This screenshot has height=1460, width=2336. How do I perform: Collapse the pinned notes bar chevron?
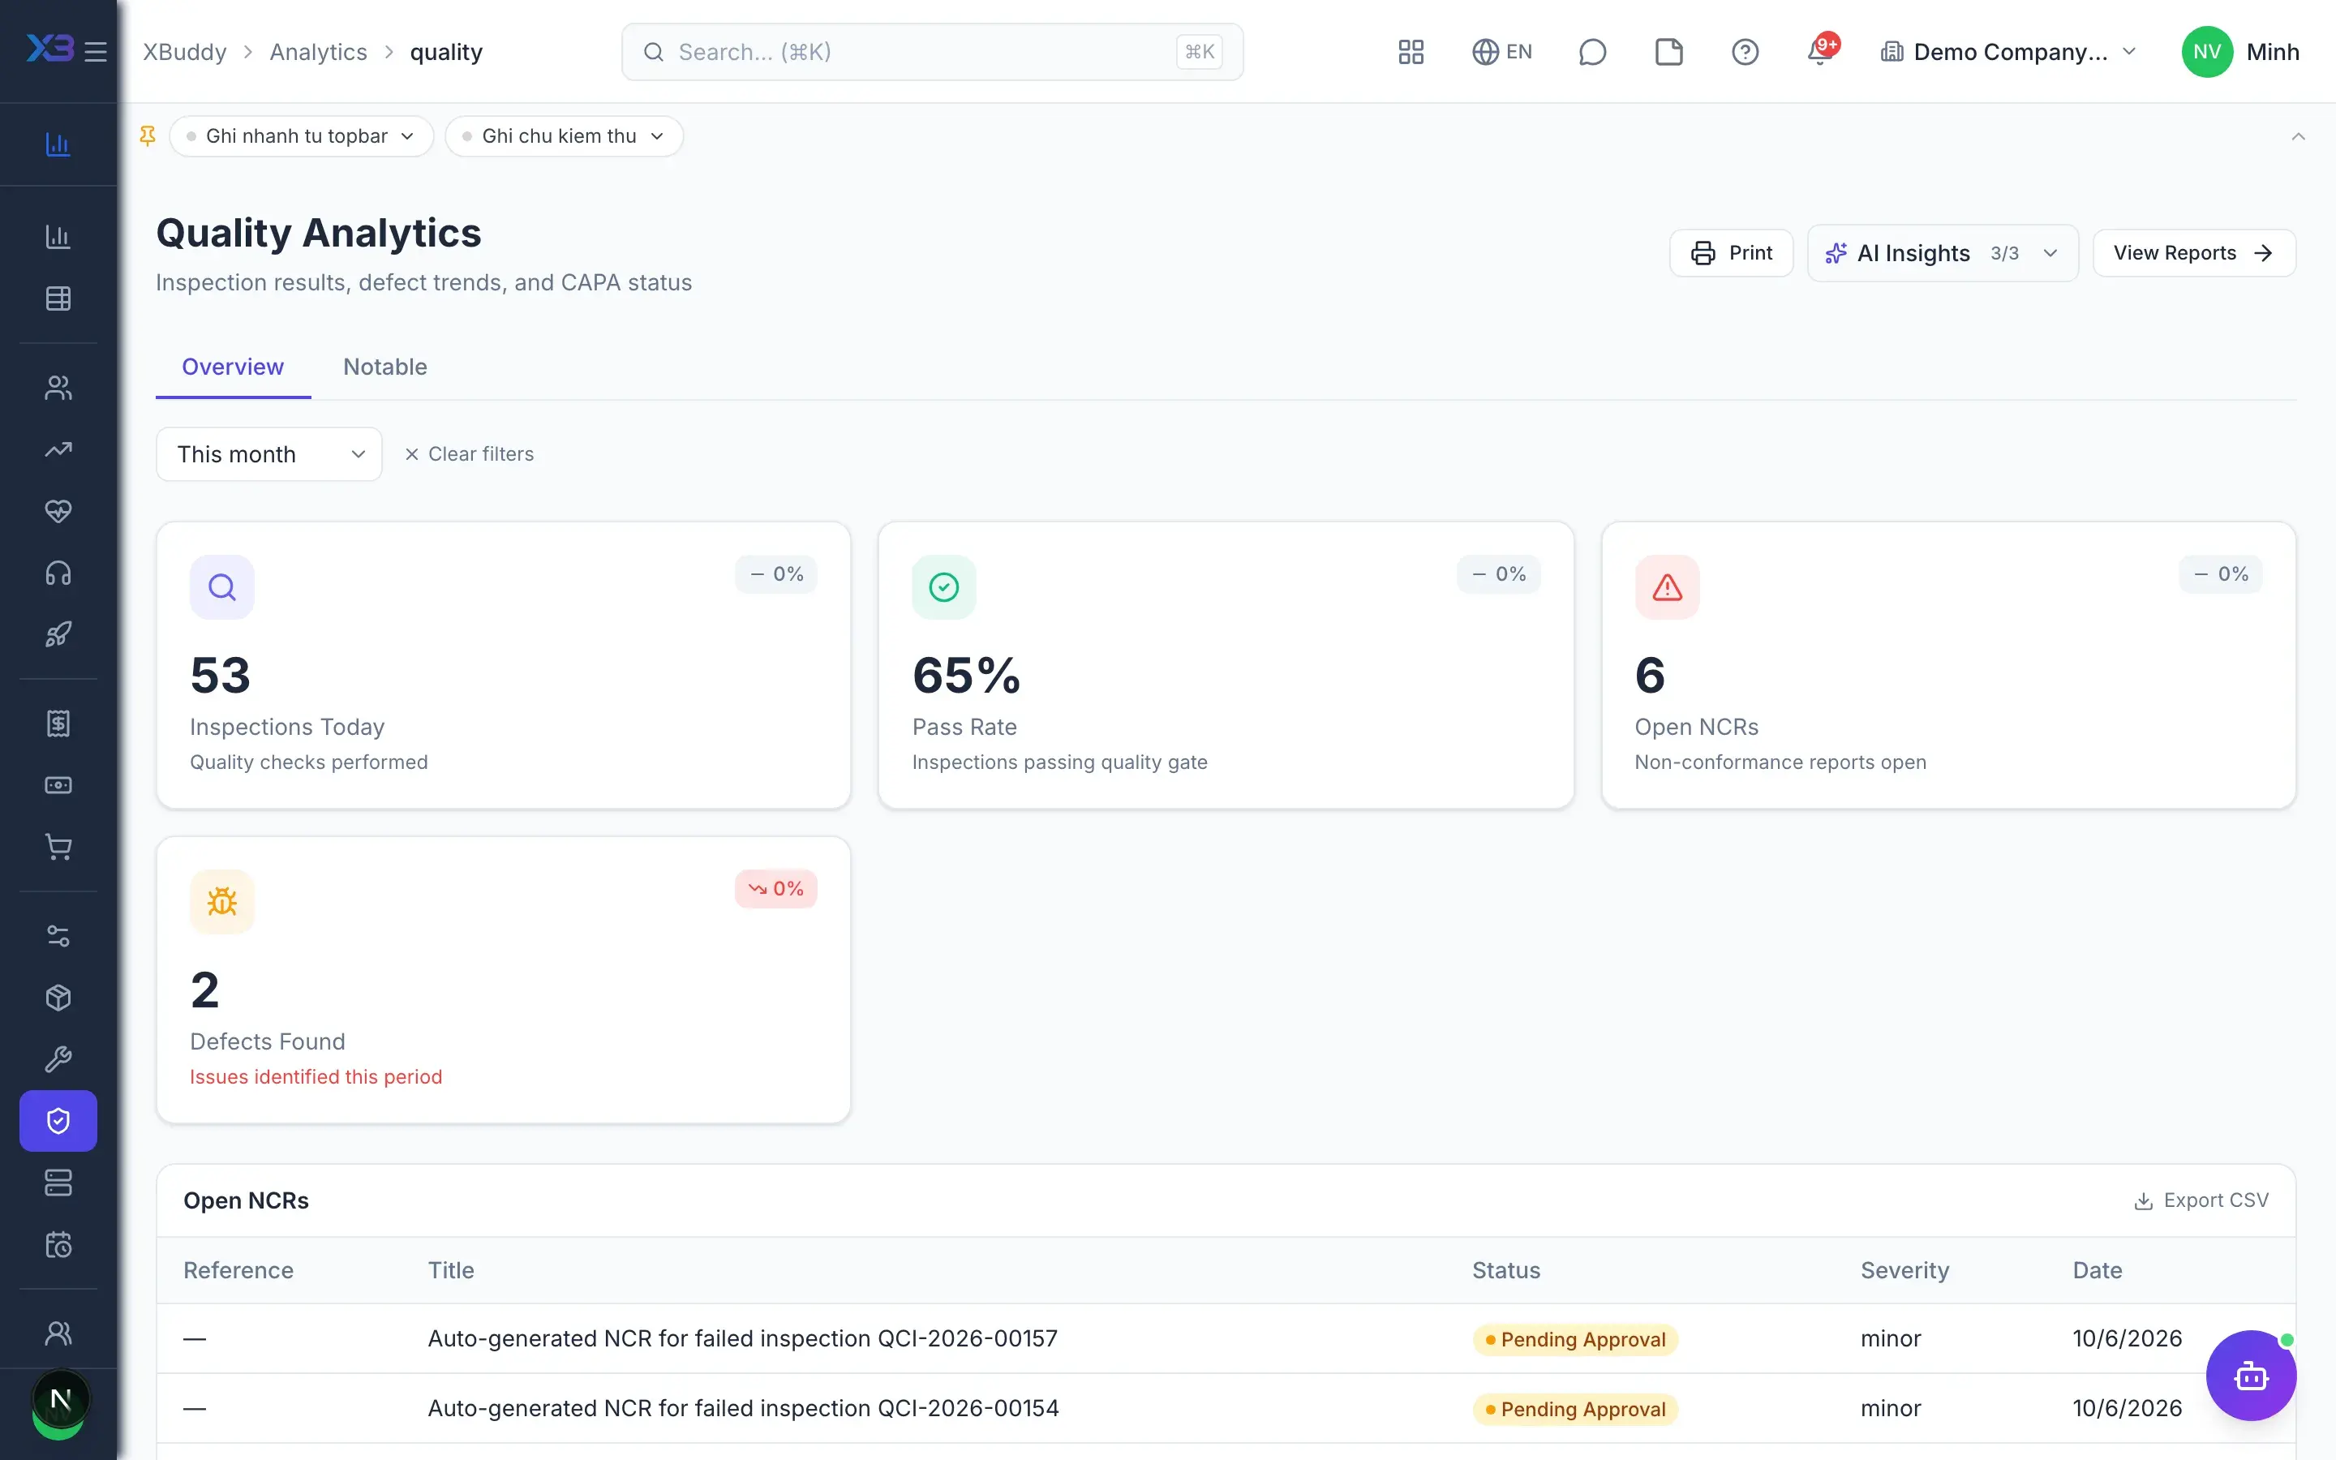[x=2299, y=136]
